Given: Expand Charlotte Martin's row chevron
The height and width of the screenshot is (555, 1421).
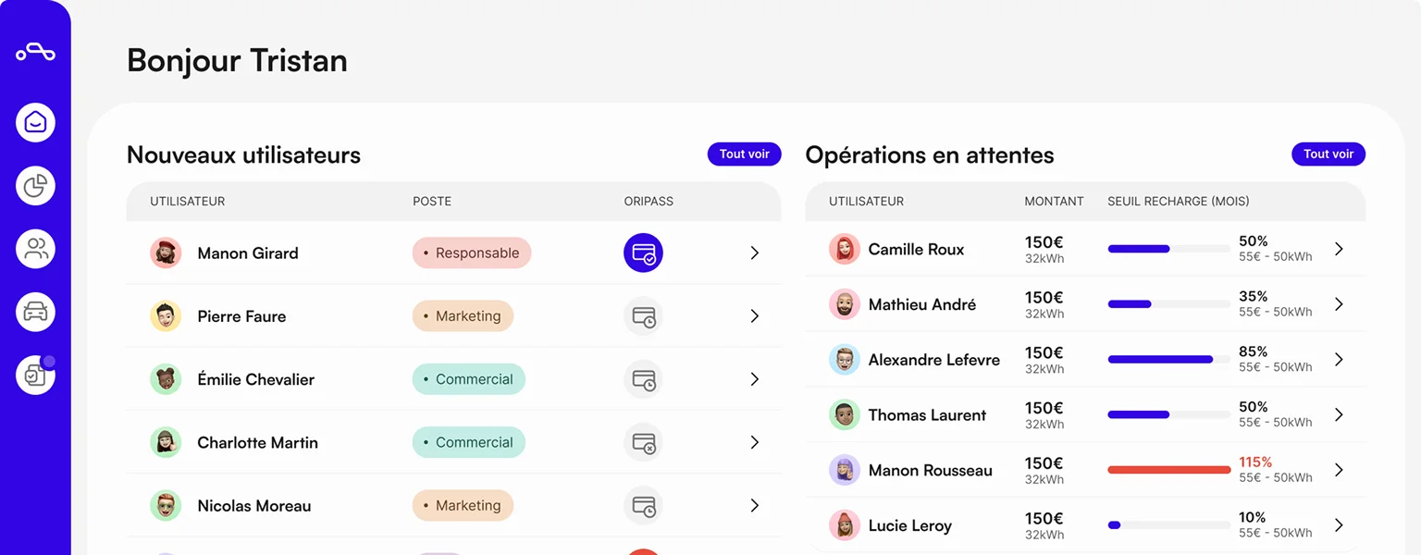Looking at the screenshot, I should click(755, 442).
